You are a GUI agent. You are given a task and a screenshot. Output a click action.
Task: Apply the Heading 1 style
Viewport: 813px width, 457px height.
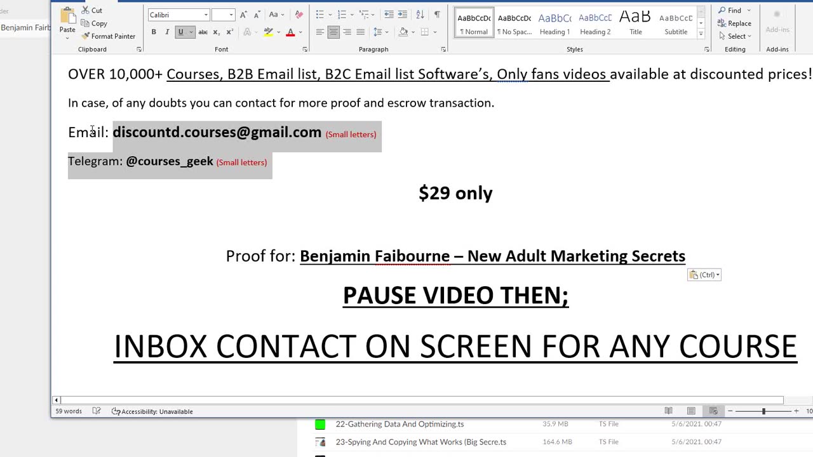pyautogui.click(x=555, y=23)
